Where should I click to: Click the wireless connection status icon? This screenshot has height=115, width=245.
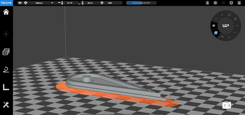click(20, 3)
